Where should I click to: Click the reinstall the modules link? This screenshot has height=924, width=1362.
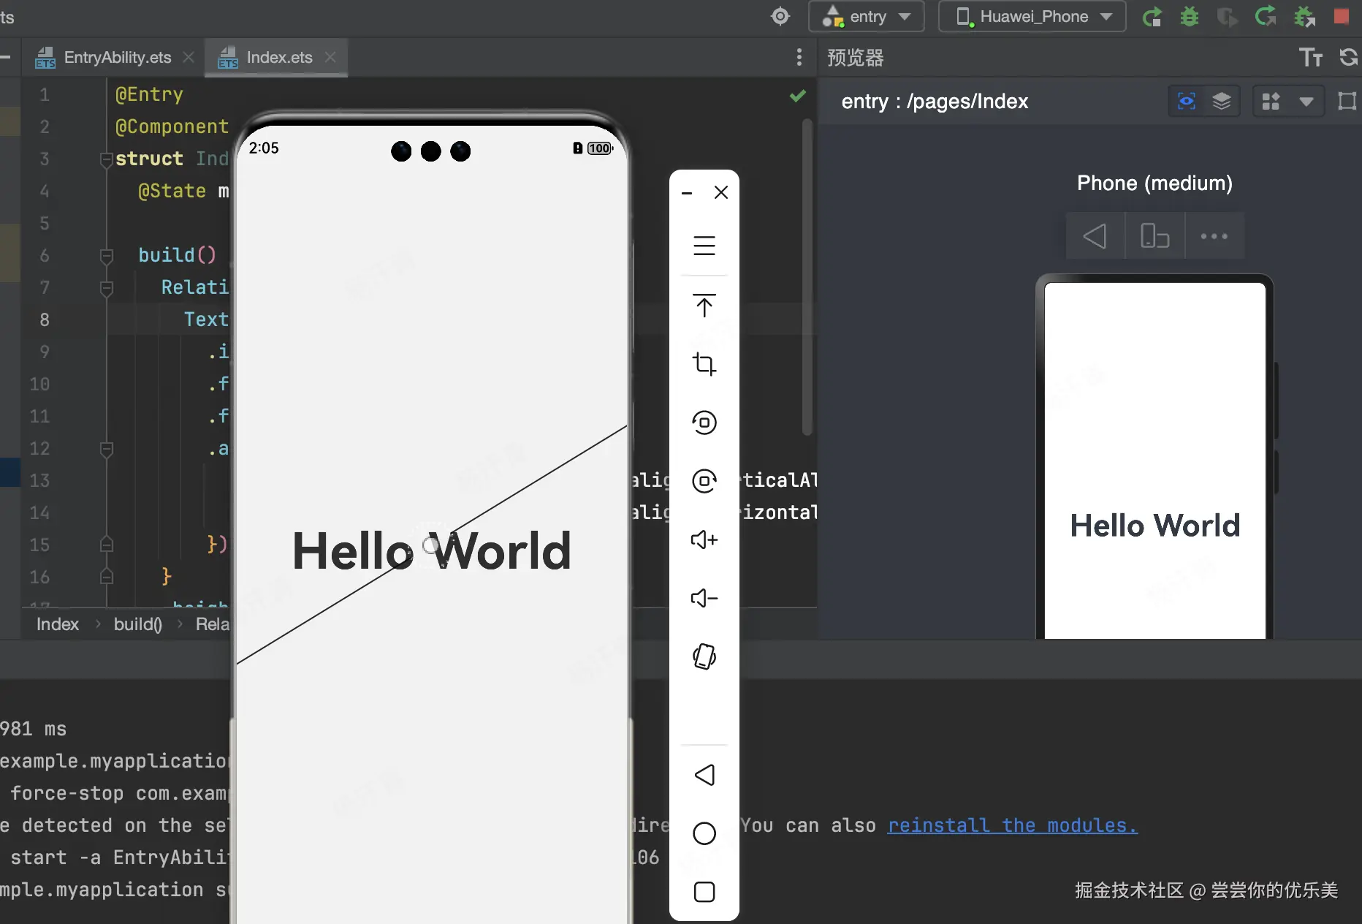coord(1012,825)
